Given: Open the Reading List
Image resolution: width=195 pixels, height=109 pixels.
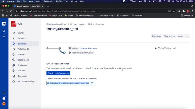Looking at the screenshot, I should coord(187,15).
